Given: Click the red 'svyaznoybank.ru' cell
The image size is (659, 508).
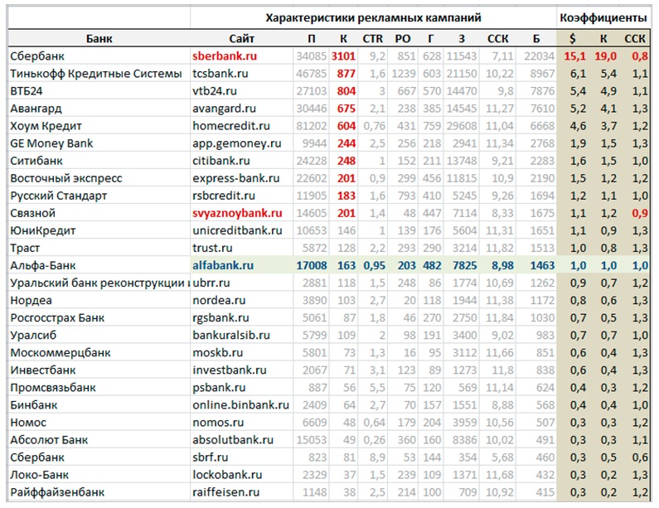Looking at the screenshot, I should click(242, 213).
